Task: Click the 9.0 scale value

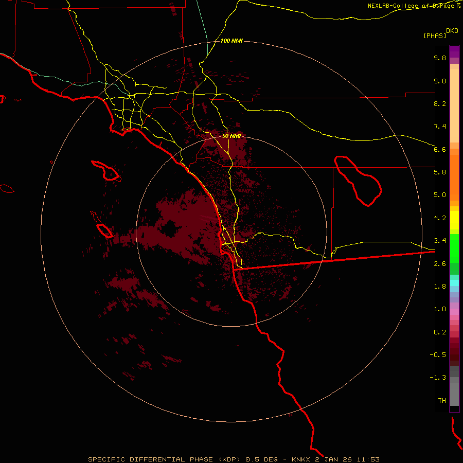Action: 440,81
